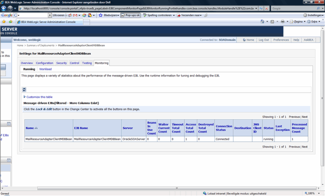Switch to the Configuration tab
Viewport: 325px width, 196px height.
(44, 63)
